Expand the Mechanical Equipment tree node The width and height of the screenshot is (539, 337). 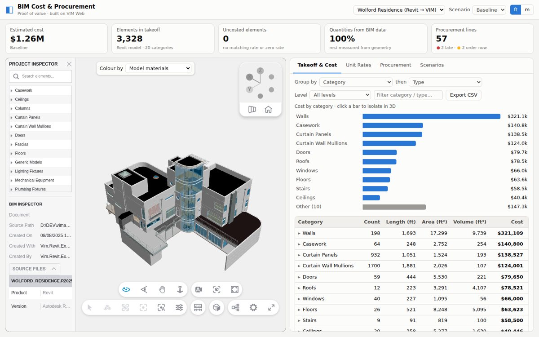[x=12, y=180]
